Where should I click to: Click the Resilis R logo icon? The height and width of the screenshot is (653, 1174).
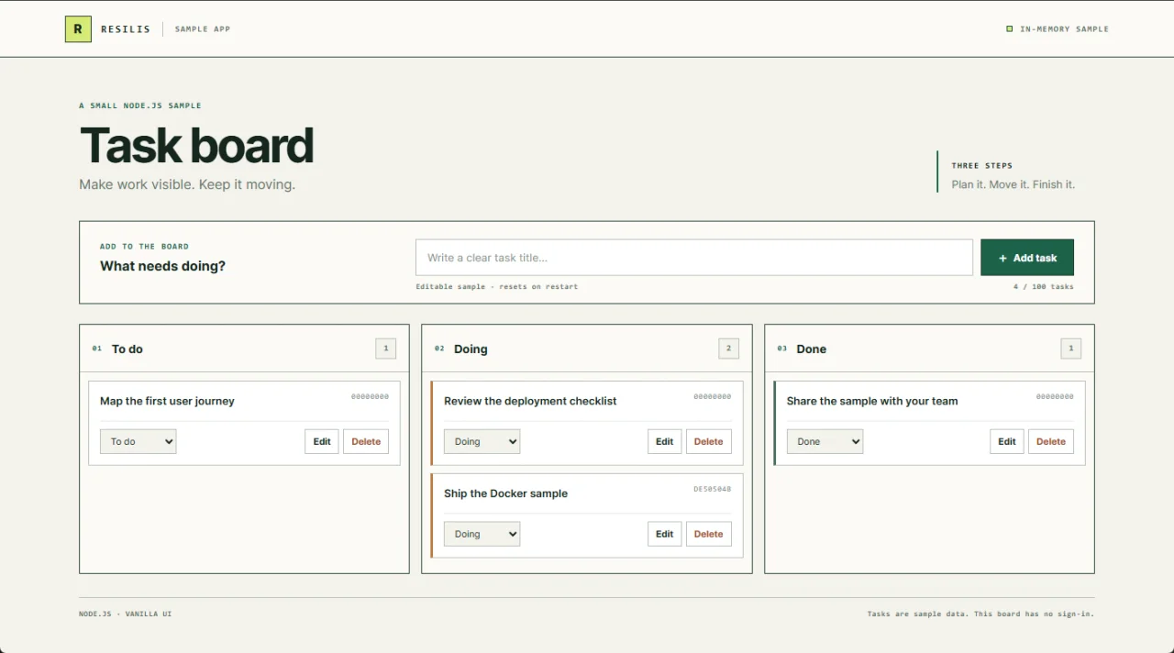[78, 29]
